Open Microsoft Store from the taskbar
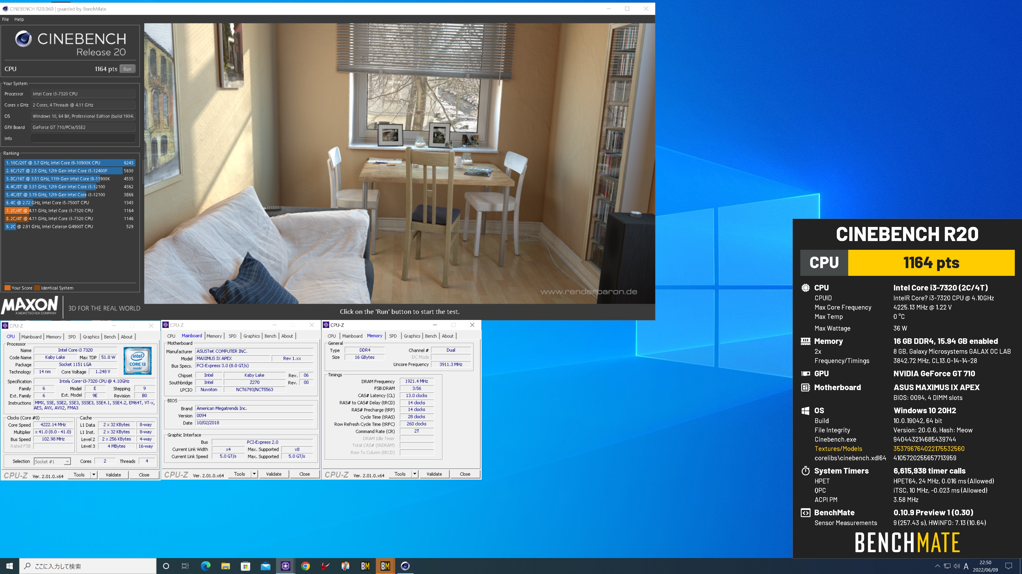Image resolution: width=1022 pixels, height=574 pixels. [246, 566]
